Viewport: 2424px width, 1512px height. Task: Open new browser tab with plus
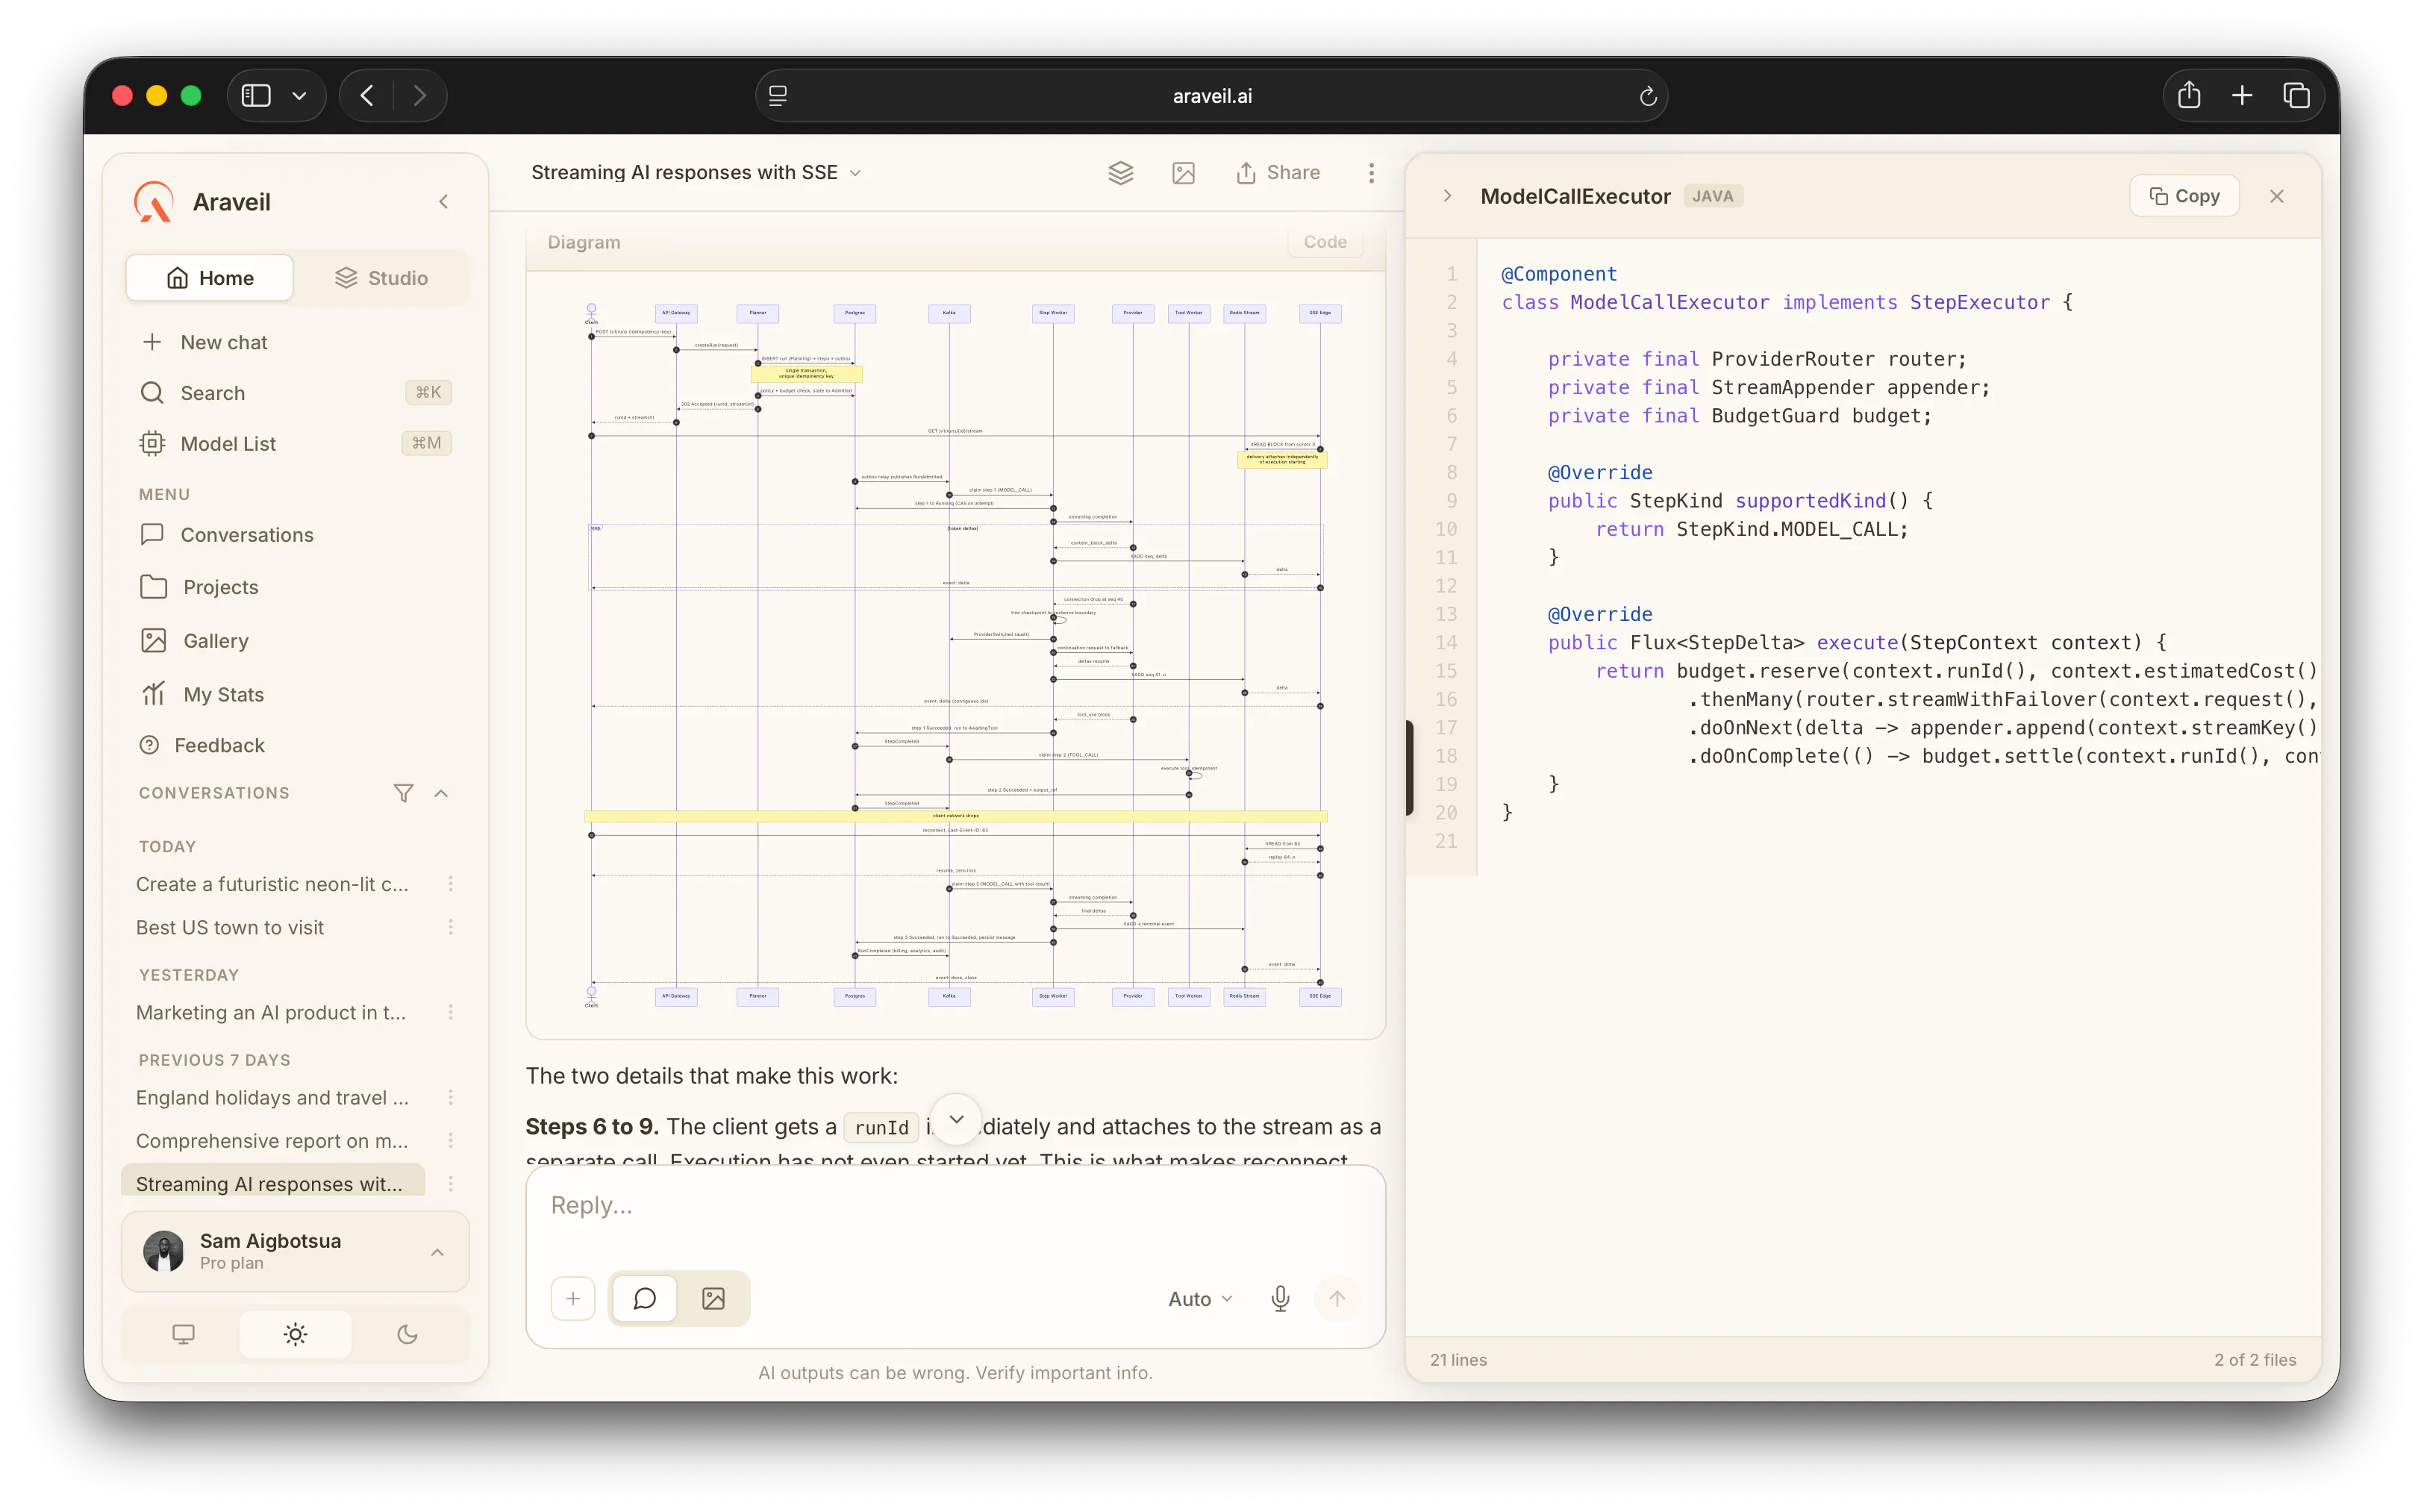[2242, 95]
